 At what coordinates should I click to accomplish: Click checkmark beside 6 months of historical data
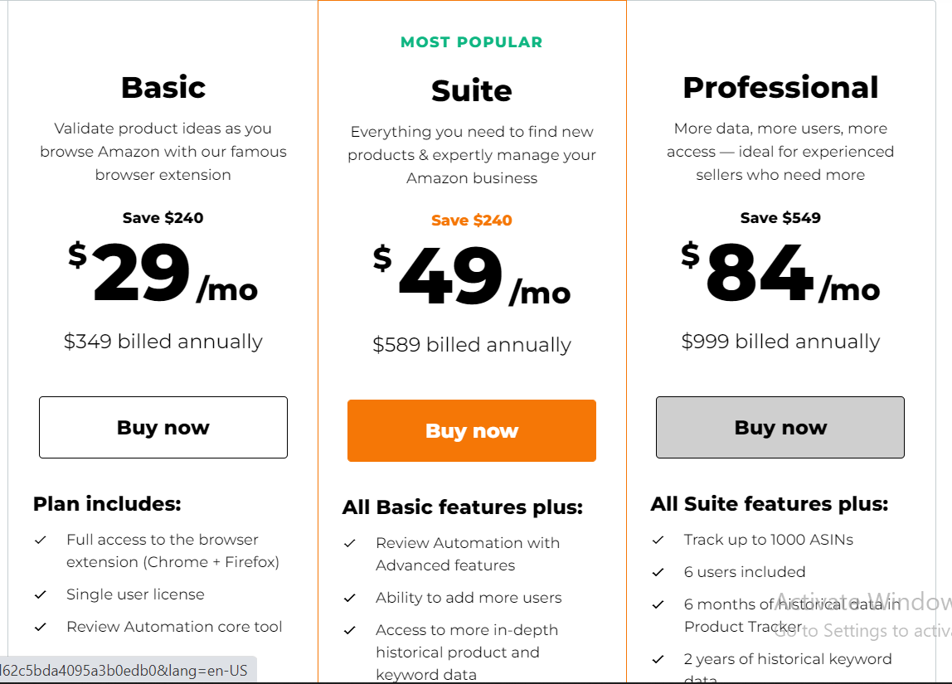[658, 605]
